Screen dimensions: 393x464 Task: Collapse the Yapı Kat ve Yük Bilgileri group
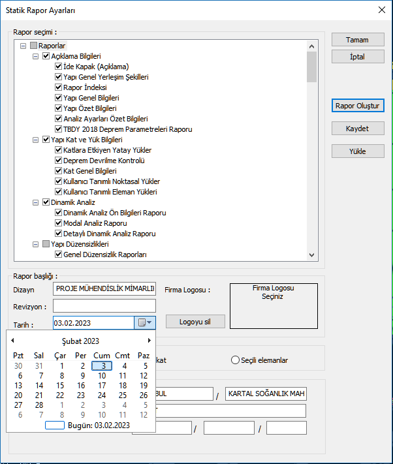click(35, 140)
